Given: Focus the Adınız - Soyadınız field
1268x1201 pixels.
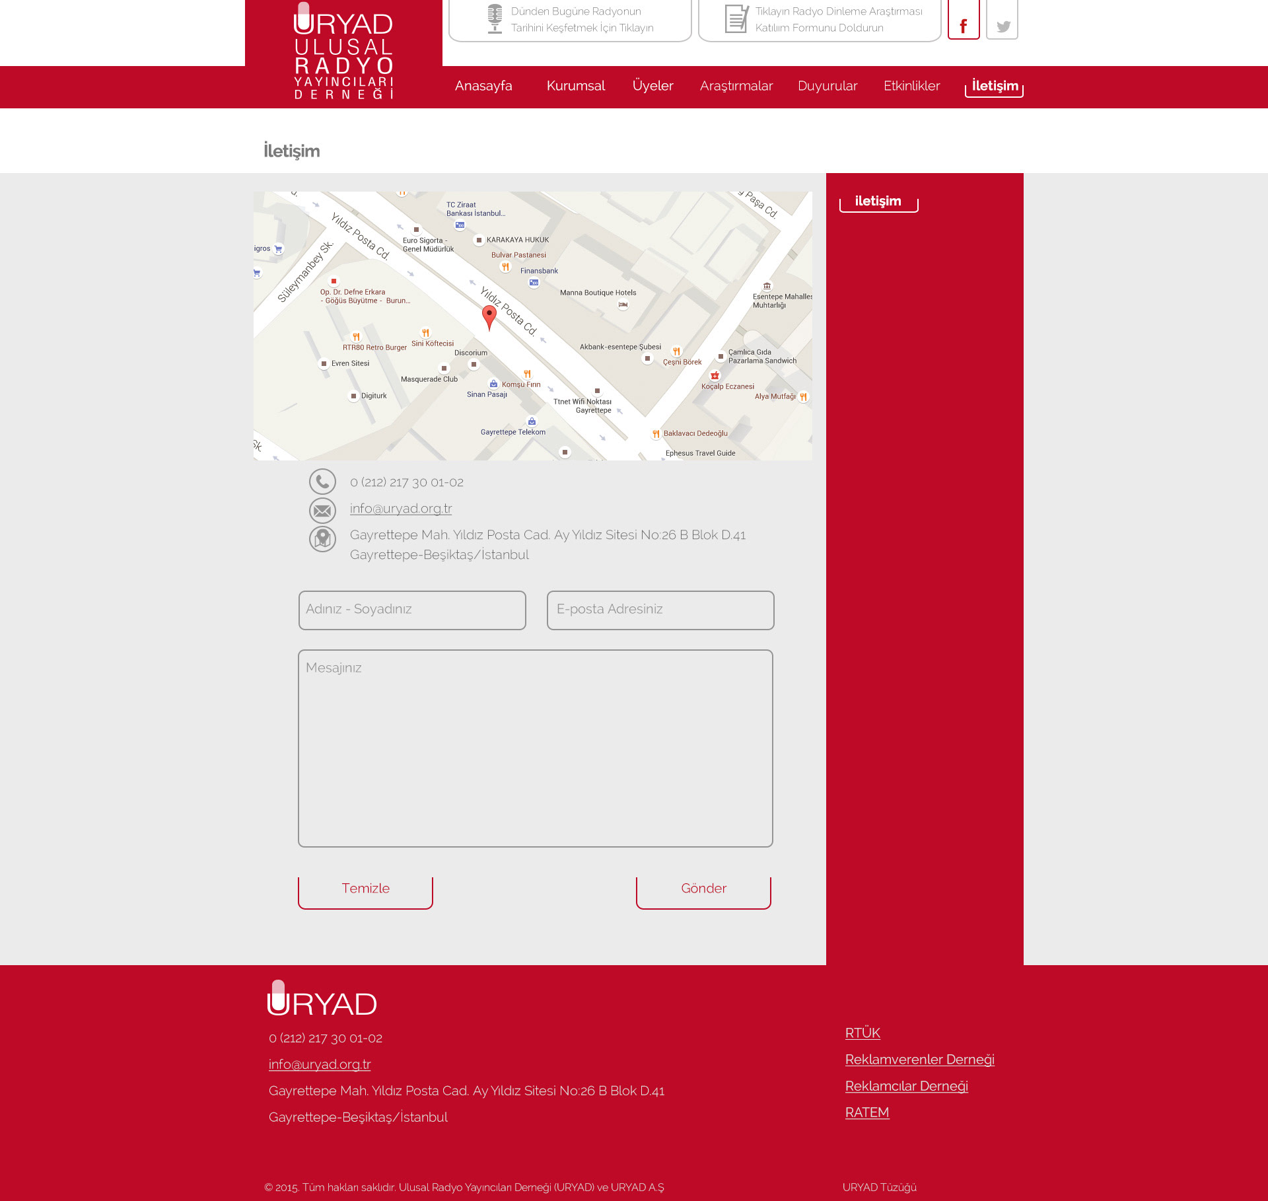Looking at the screenshot, I should [412, 610].
